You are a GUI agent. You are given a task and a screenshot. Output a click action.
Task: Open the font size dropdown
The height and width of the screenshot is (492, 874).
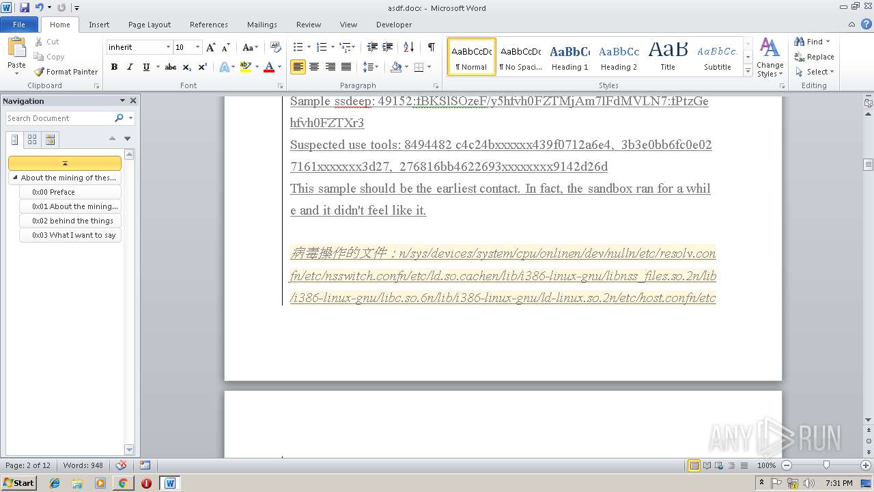point(198,47)
